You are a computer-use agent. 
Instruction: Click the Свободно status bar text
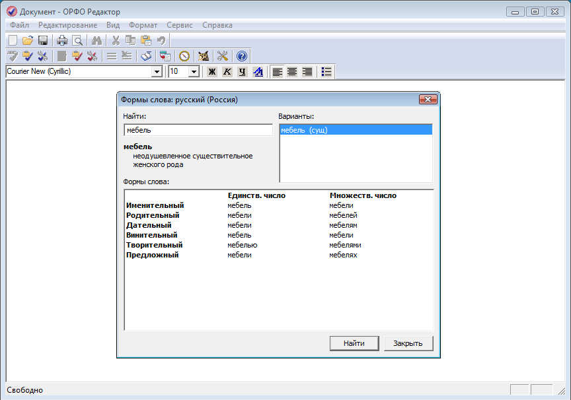tap(24, 390)
